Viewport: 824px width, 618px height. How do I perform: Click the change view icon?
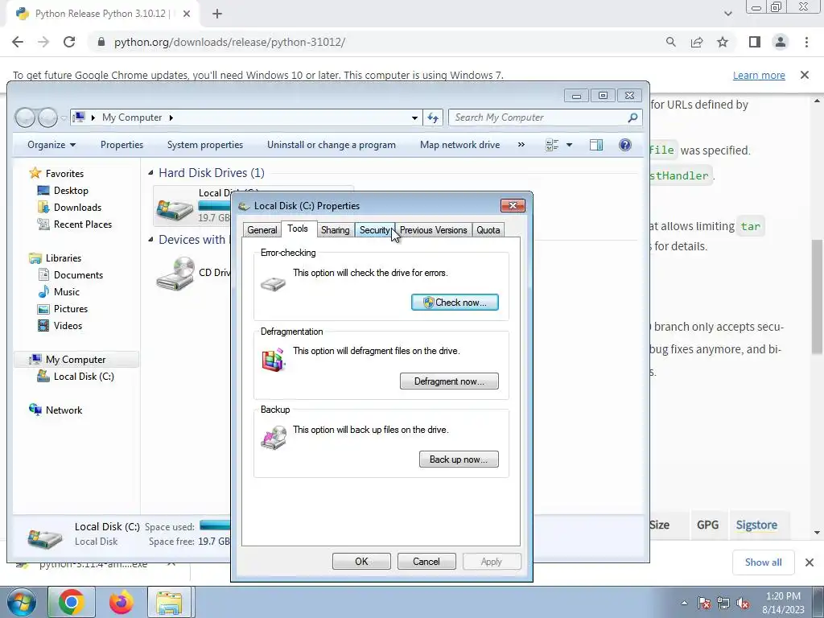552,145
